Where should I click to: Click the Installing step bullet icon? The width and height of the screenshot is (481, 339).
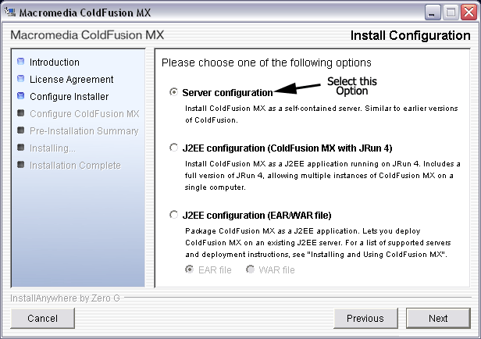pyautogui.click(x=21, y=148)
